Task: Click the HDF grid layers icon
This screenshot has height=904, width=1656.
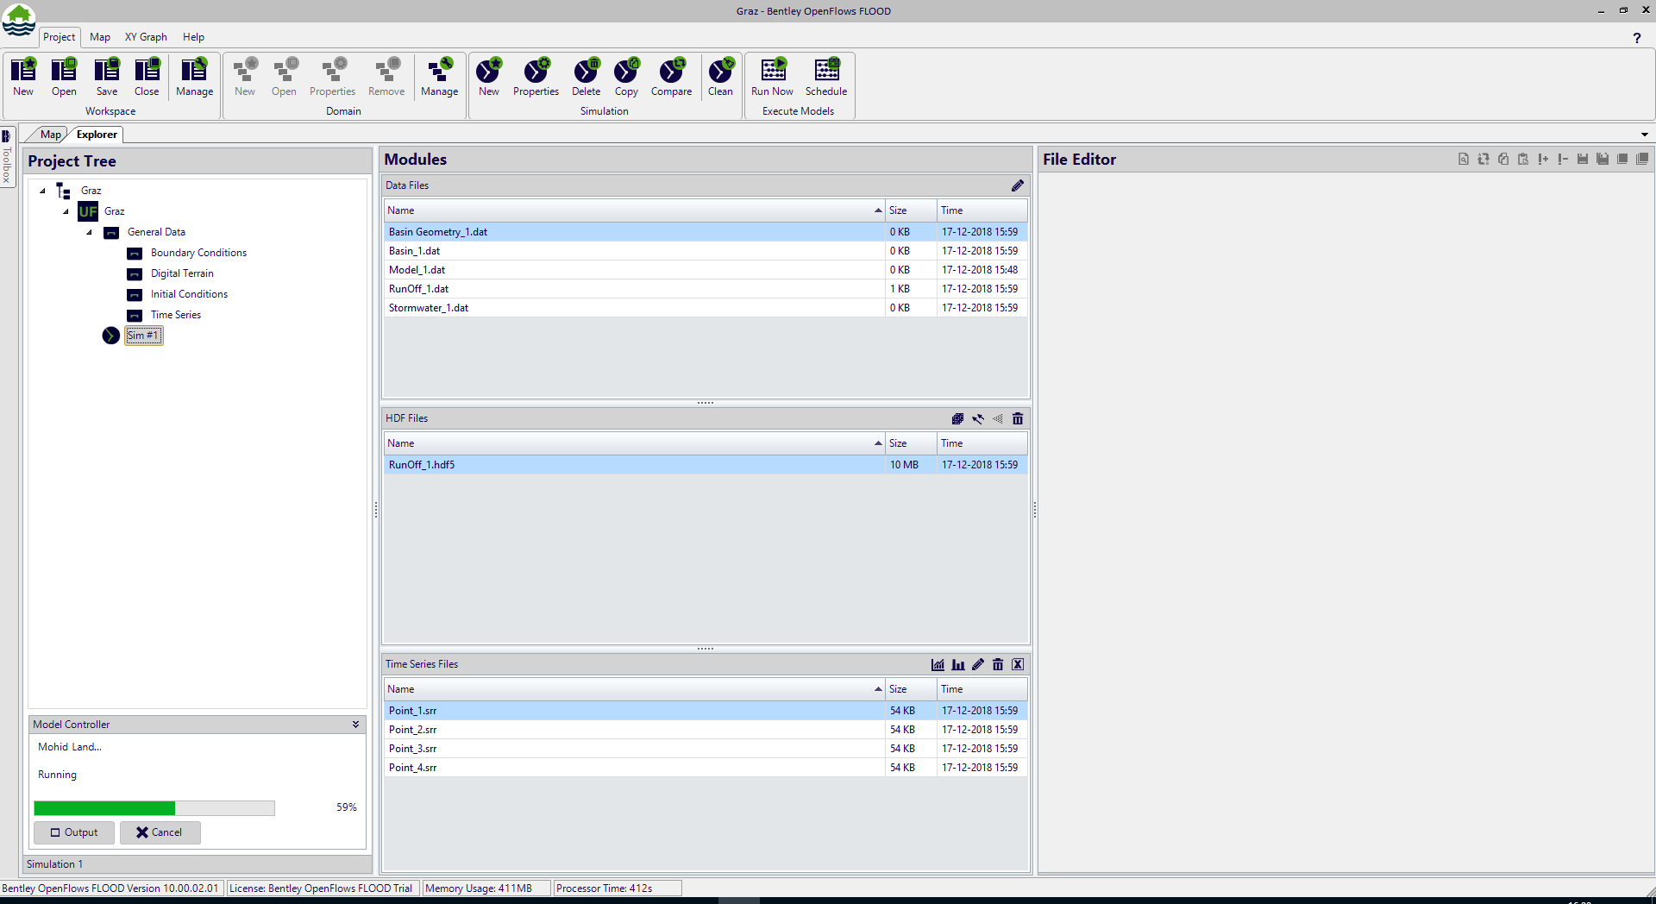Action: 957,418
